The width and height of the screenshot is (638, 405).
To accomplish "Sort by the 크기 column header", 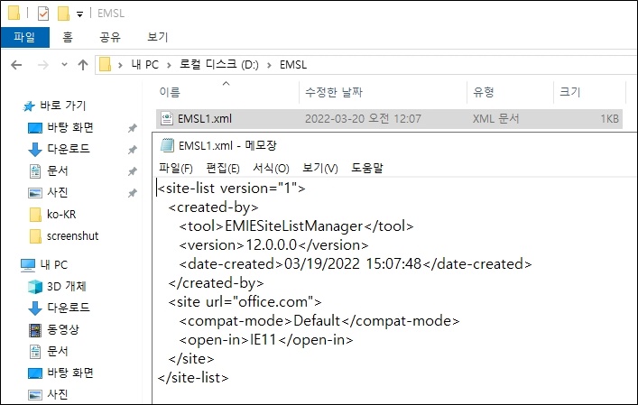I will click(570, 92).
